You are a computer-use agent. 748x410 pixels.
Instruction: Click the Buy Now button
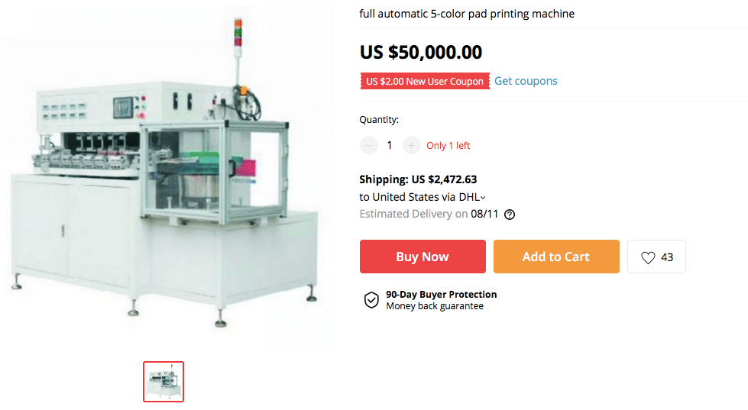click(x=423, y=257)
